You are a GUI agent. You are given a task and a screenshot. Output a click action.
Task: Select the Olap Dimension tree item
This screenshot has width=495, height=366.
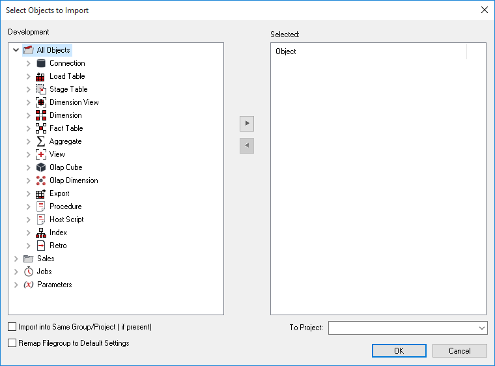tap(74, 180)
